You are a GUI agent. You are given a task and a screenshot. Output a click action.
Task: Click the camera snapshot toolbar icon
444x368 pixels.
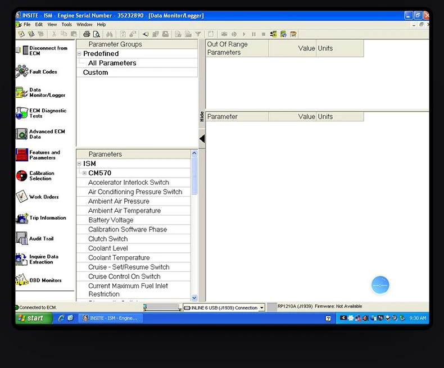point(224,34)
